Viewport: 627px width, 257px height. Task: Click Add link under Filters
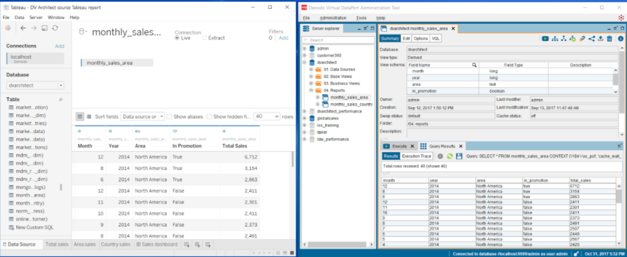tap(283, 38)
